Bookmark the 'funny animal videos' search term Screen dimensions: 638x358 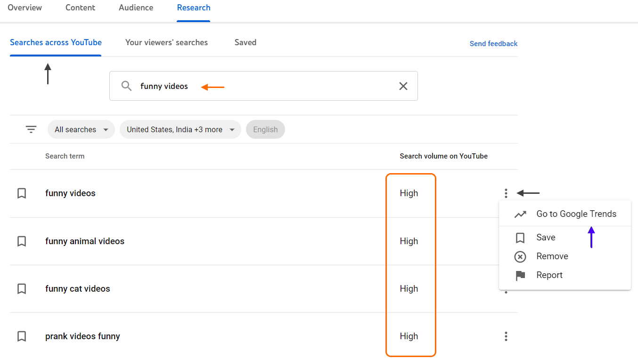[x=22, y=241]
